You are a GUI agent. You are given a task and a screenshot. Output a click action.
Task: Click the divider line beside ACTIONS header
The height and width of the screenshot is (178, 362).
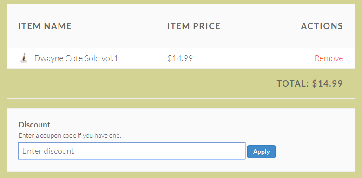coord(346,26)
